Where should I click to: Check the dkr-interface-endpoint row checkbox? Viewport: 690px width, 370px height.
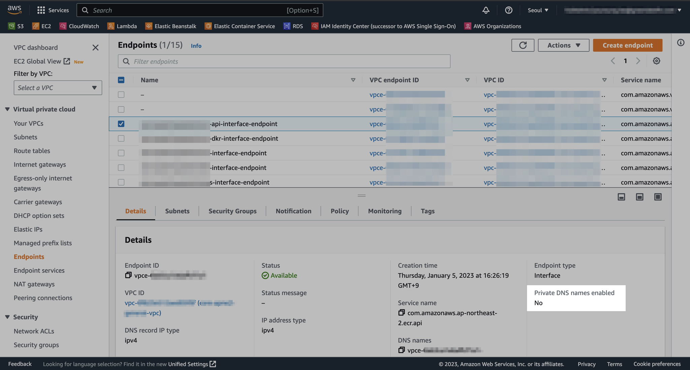121,138
